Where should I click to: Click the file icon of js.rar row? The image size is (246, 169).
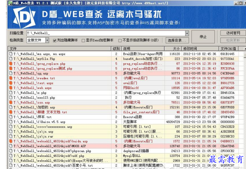click(11, 136)
